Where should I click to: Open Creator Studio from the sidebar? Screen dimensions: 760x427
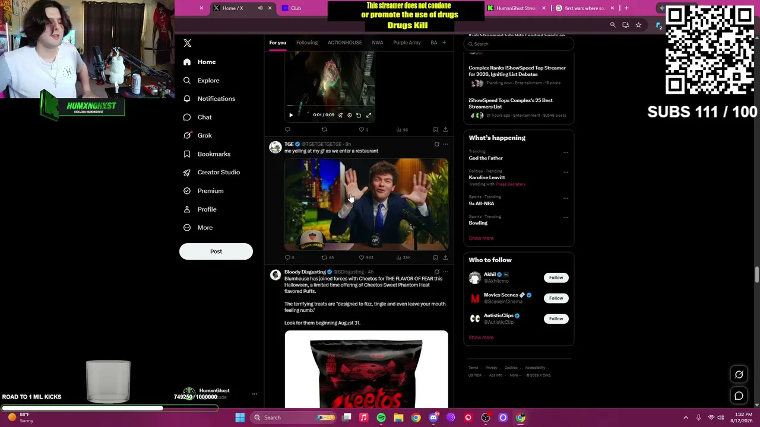[211, 172]
